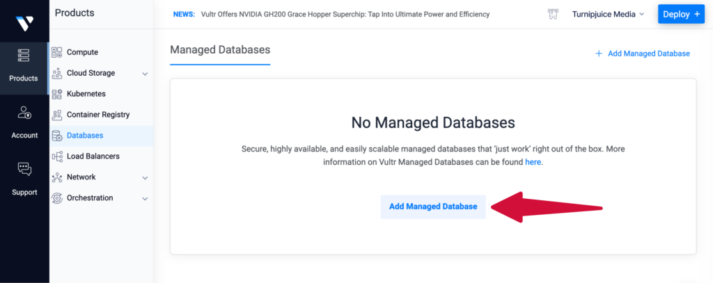This screenshot has height=283, width=713.
Task: Open the Products section in left rail
Action: pos(24,65)
